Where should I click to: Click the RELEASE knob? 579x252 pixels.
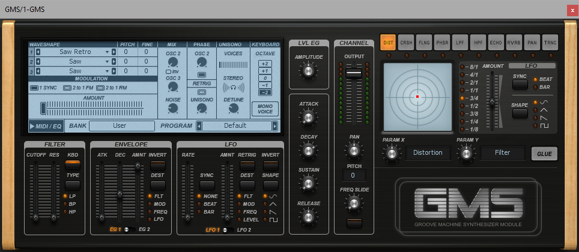(308, 217)
